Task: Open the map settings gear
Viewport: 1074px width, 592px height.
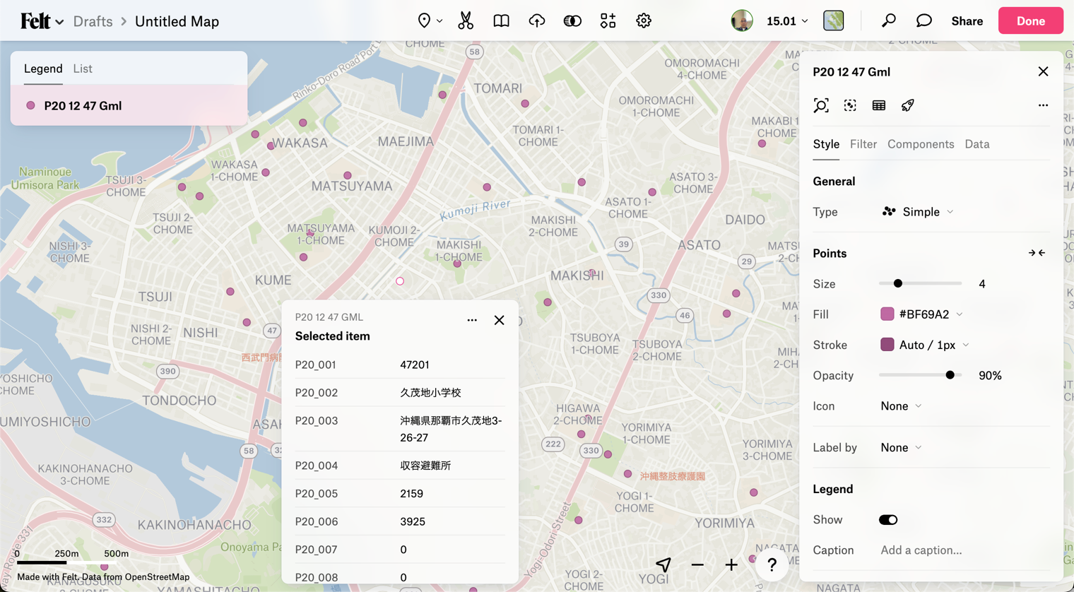Action: (644, 20)
